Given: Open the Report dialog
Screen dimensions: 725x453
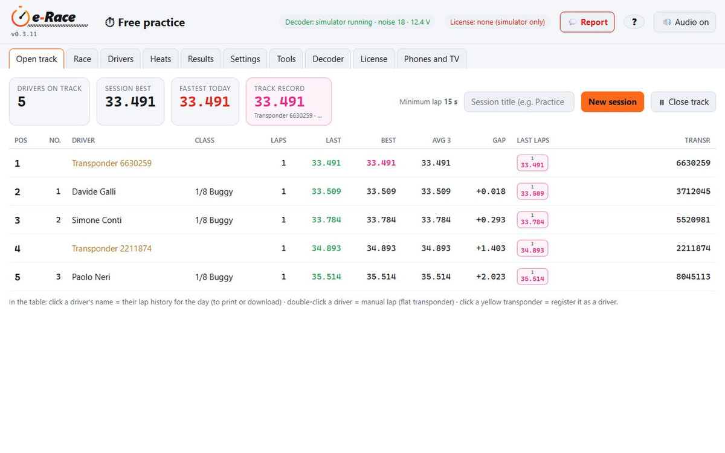Looking at the screenshot, I should pyautogui.click(x=587, y=22).
